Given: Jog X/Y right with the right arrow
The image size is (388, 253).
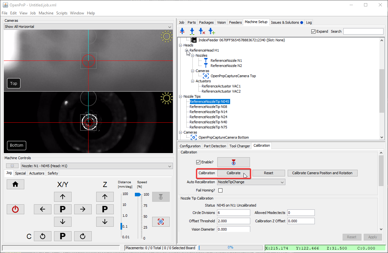Looking at the screenshot, I should 83,209.
